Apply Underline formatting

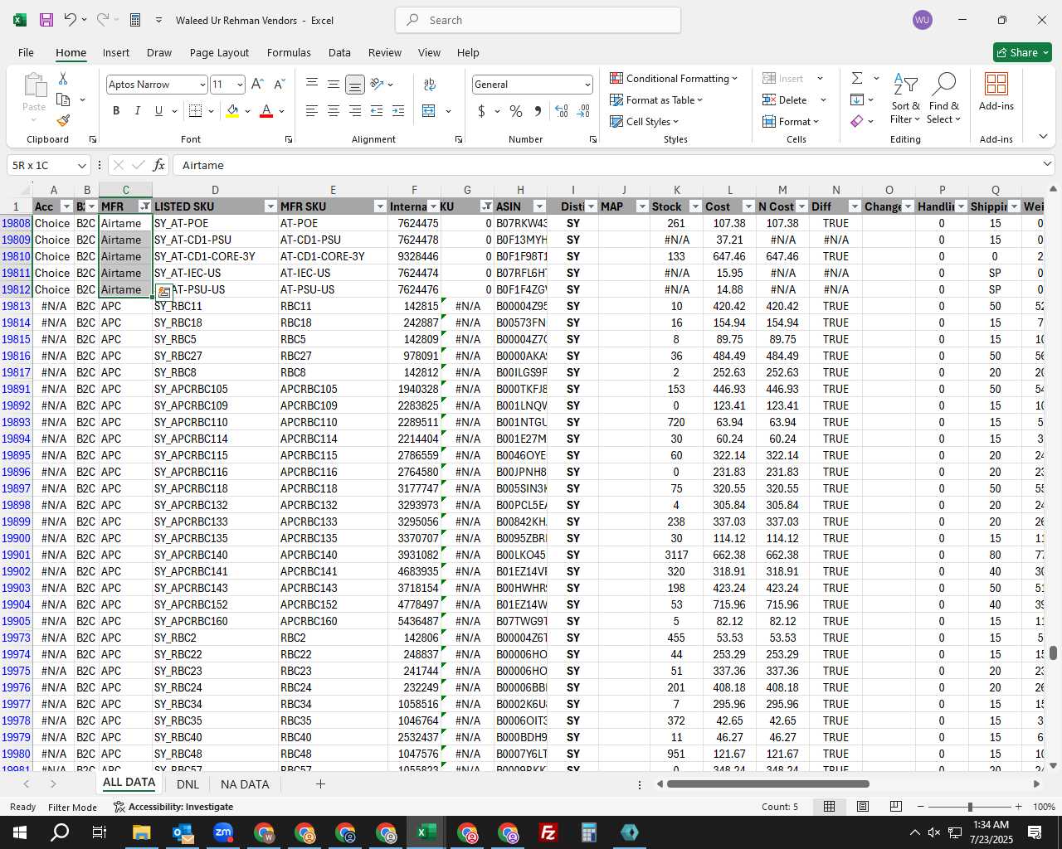pos(158,110)
